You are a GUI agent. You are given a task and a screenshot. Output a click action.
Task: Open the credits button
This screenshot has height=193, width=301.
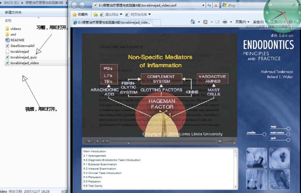pyautogui.click(x=256, y=133)
